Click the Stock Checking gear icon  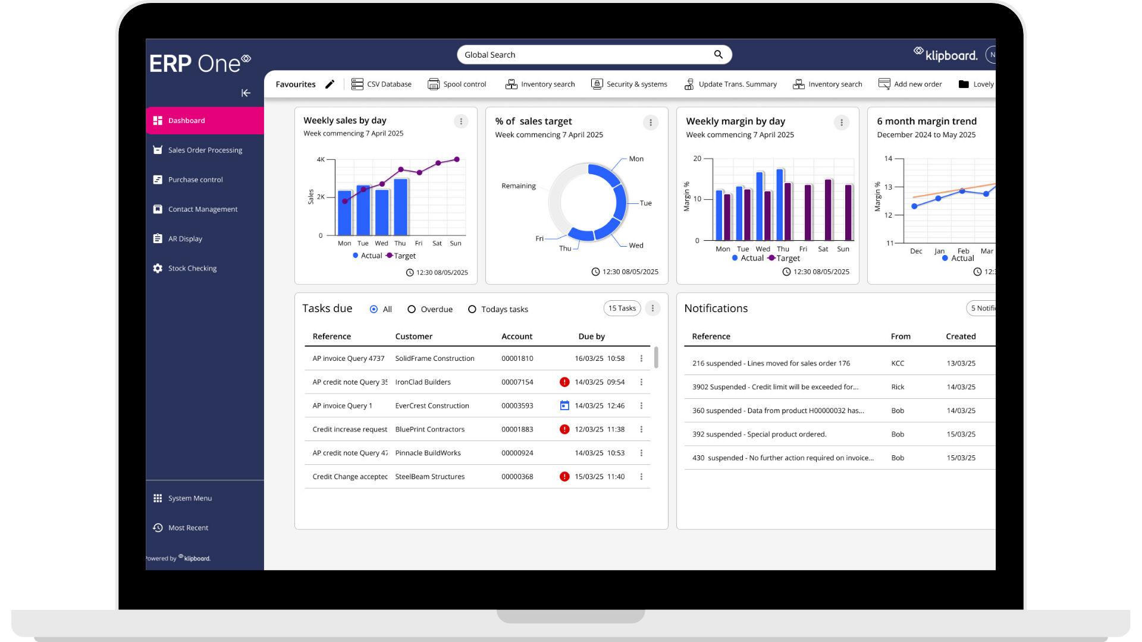point(158,269)
